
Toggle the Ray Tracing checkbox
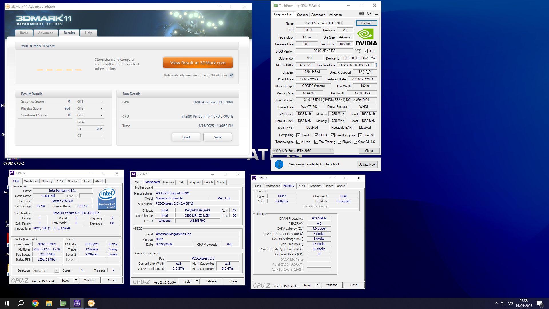(x=316, y=142)
